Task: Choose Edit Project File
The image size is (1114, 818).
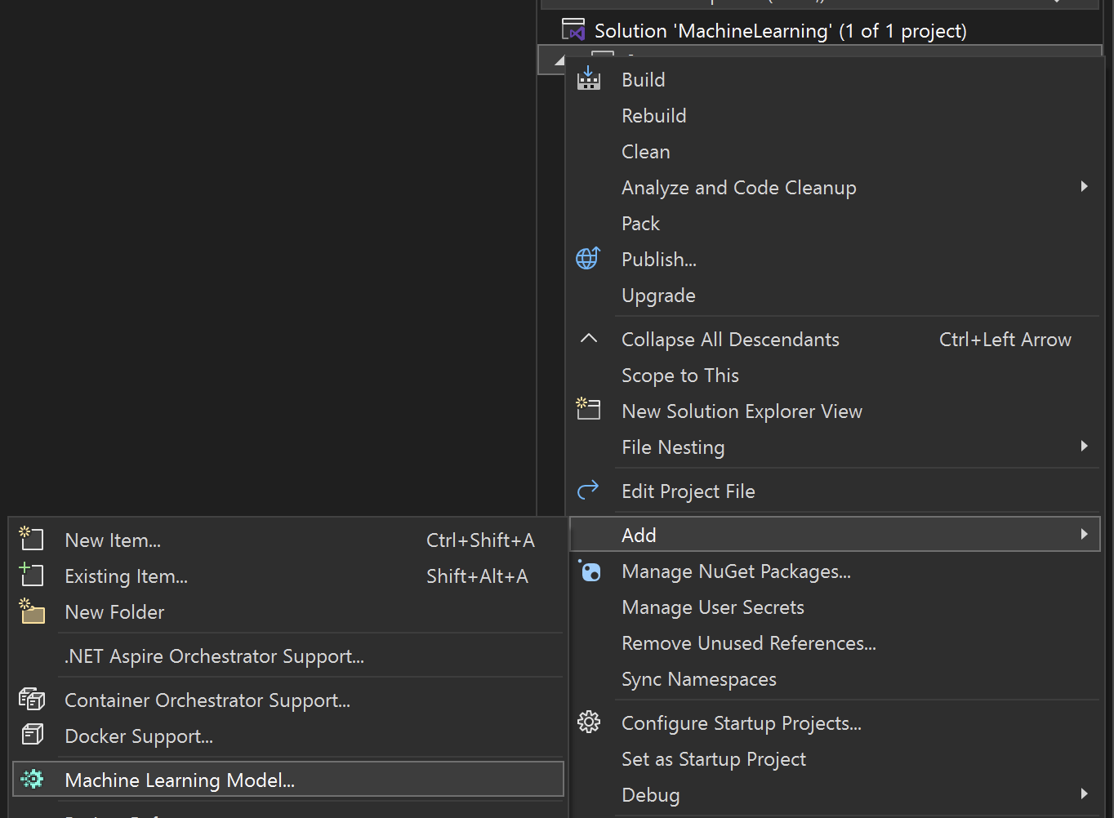Action: coord(835,491)
